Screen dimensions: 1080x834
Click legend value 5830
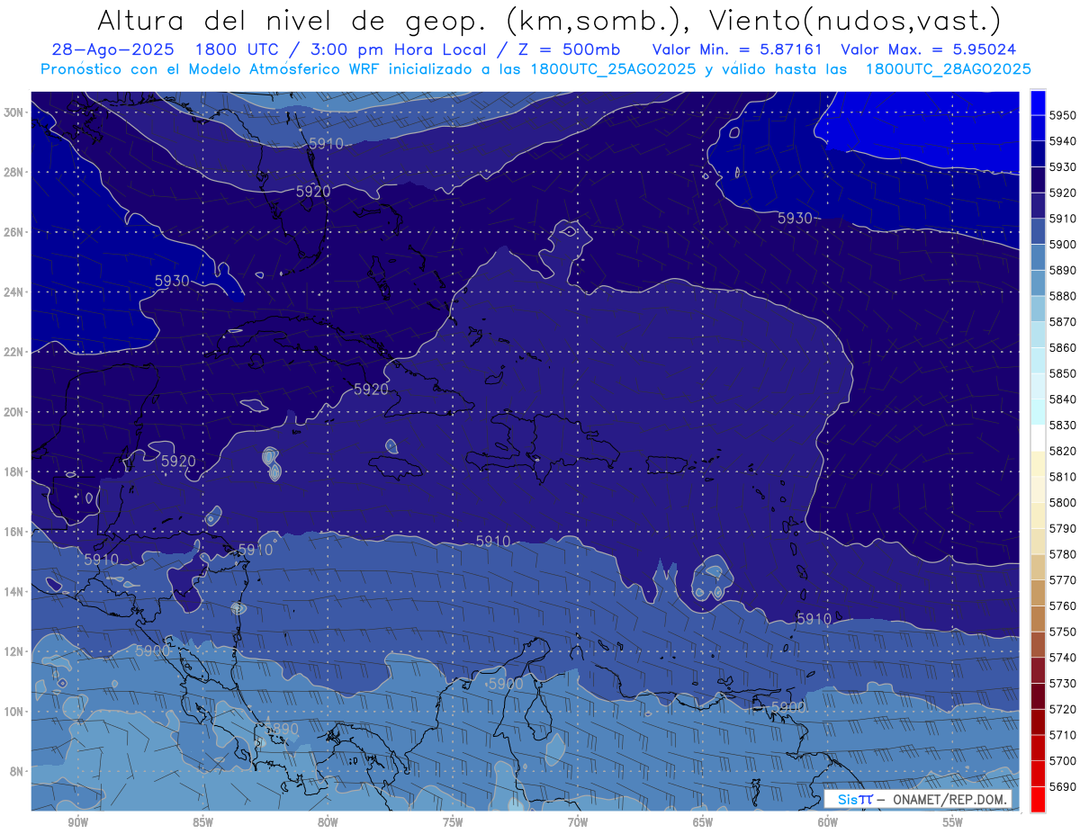1064,425
